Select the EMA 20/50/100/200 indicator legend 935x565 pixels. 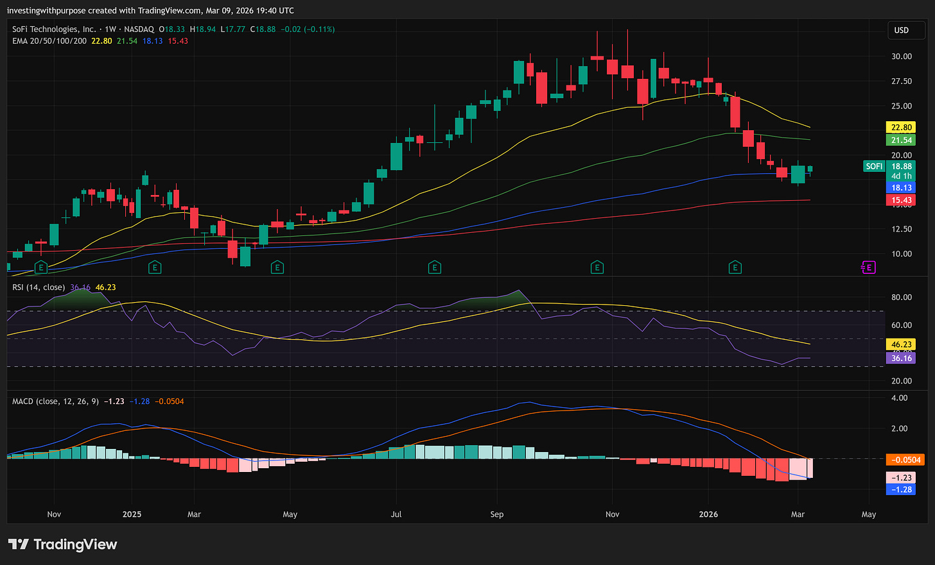point(49,40)
